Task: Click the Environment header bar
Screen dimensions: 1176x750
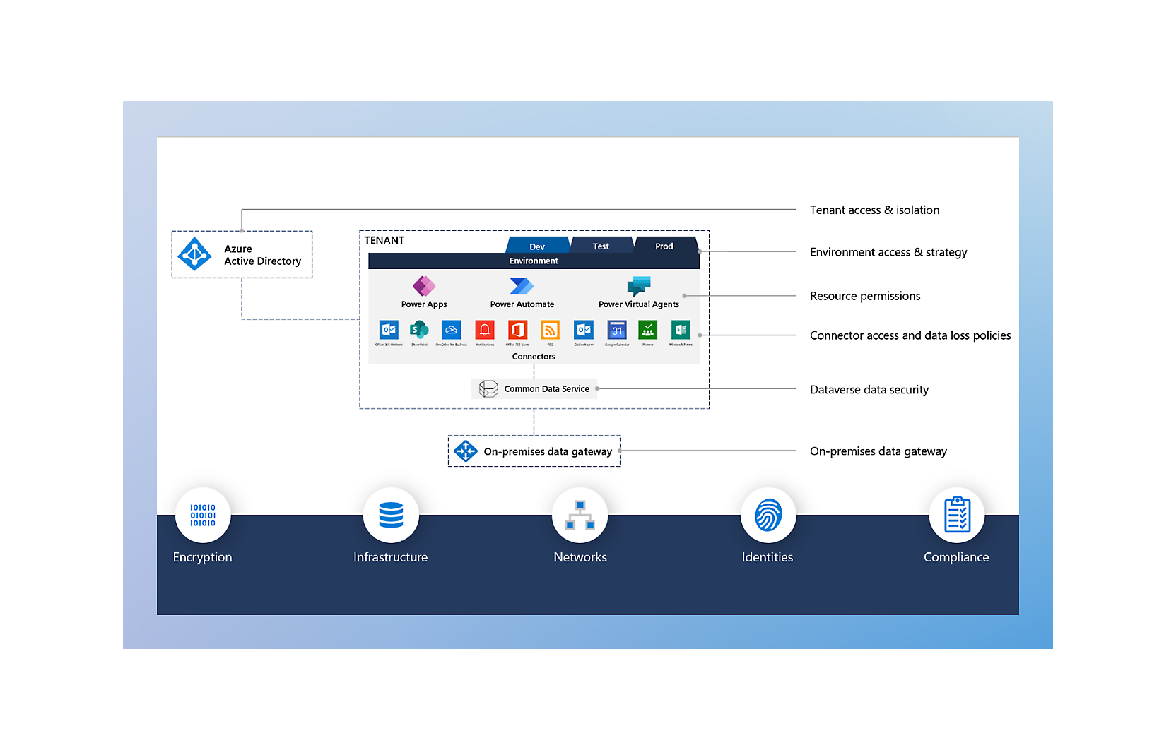Action: pos(534,261)
